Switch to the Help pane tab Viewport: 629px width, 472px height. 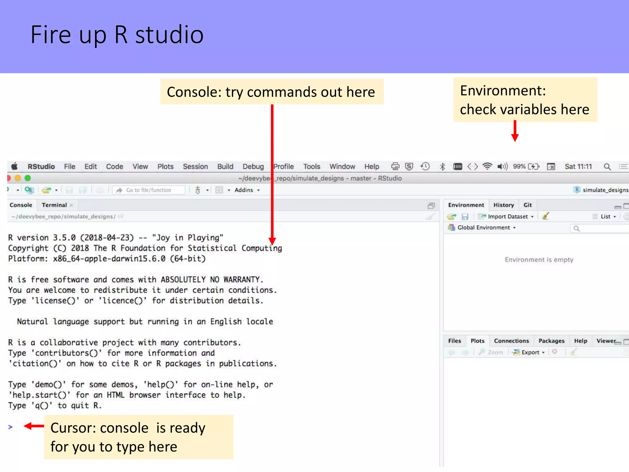pyautogui.click(x=580, y=341)
